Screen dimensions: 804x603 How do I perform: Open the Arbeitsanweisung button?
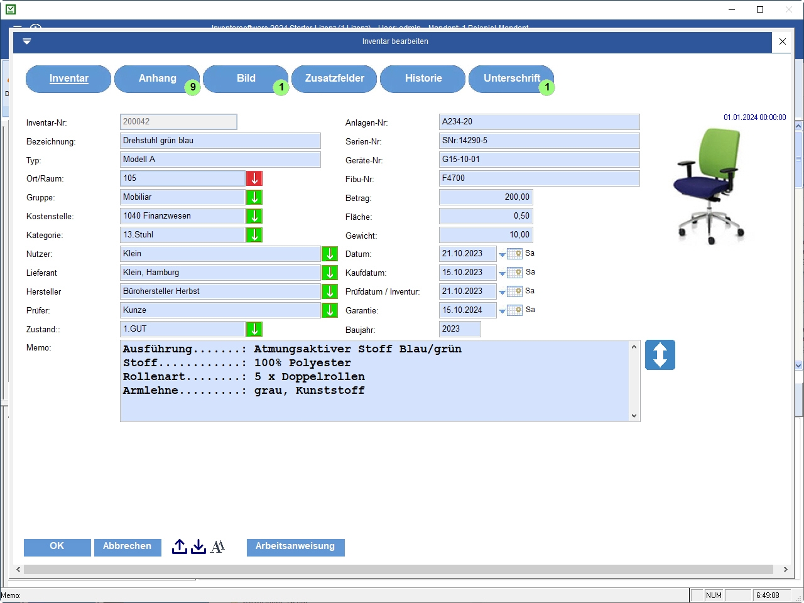tap(295, 547)
